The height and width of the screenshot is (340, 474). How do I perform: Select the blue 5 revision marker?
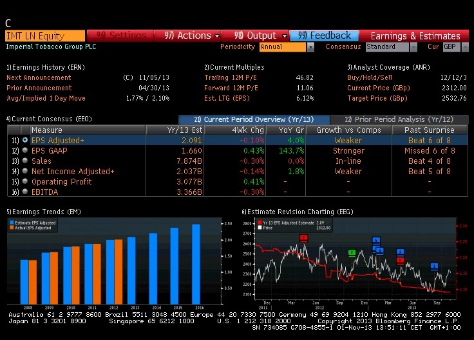(x=375, y=241)
